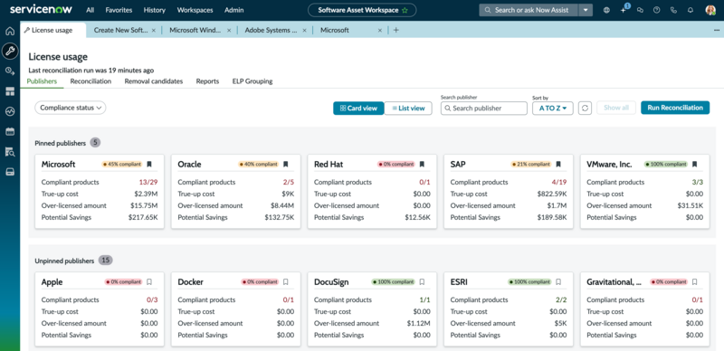The image size is (724, 351).
Task: Open the inbox tray sidebar icon
Action: tap(10, 172)
